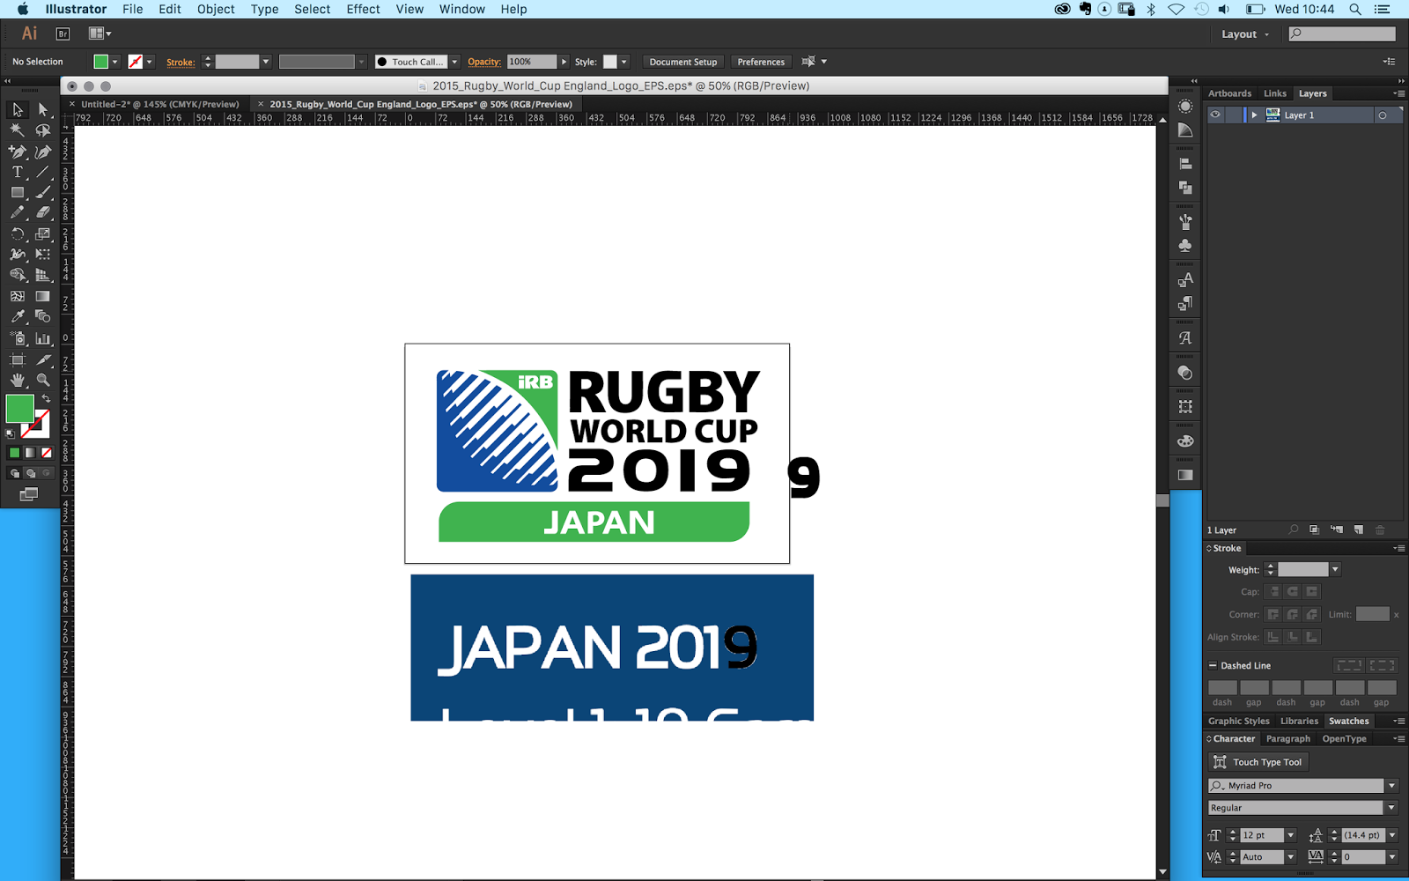Open the Align panel icon
This screenshot has height=881, width=1409.
tap(1185, 164)
